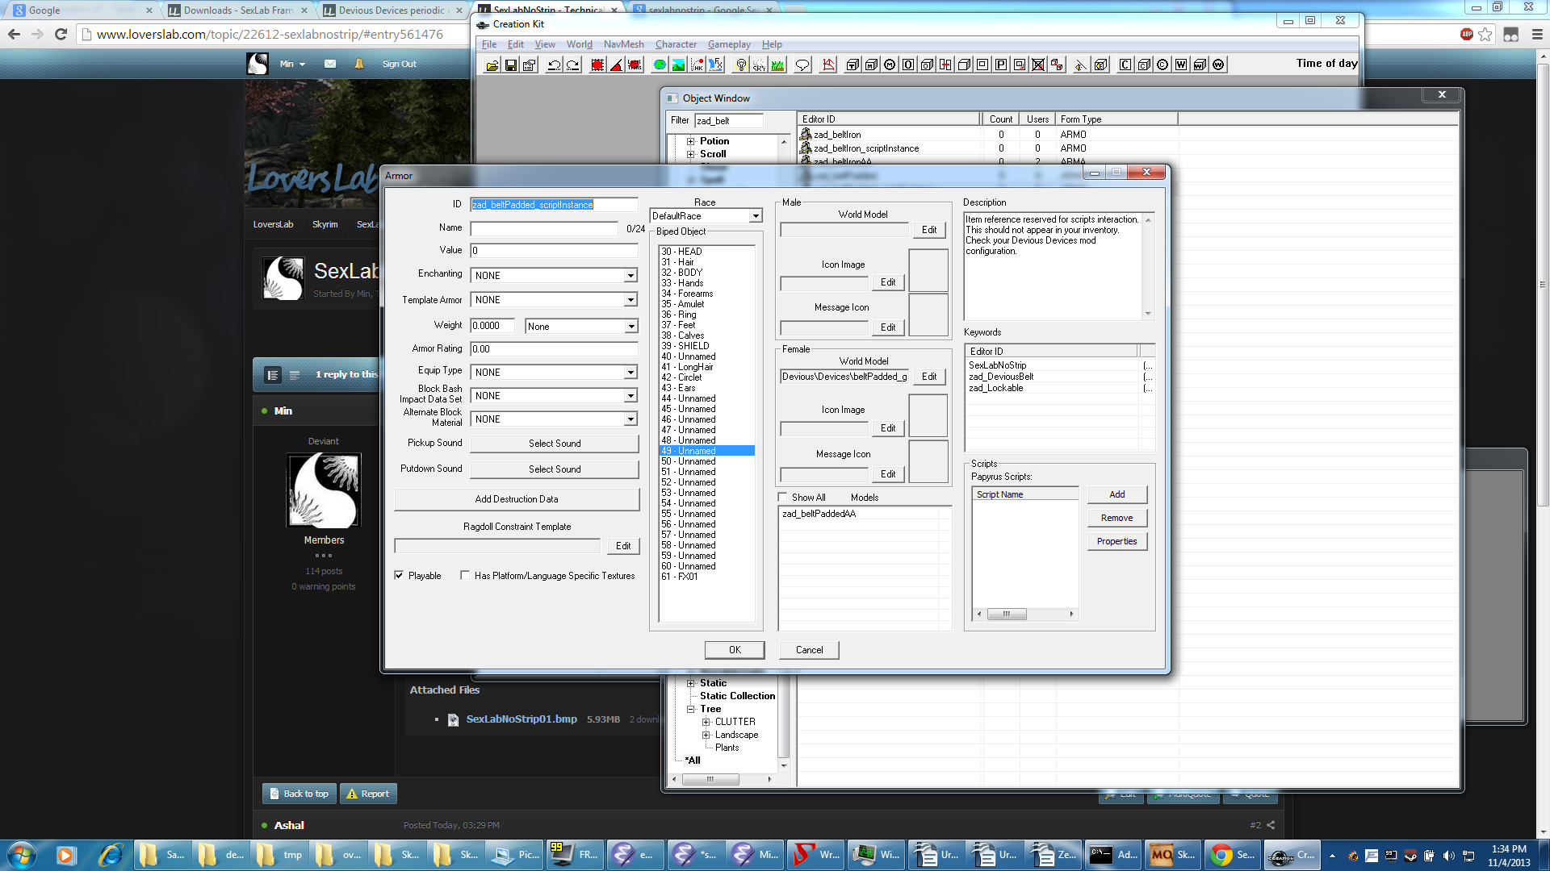Expand the CLUTTER tree node
This screenshot has height=871, width=1550.
706,722
